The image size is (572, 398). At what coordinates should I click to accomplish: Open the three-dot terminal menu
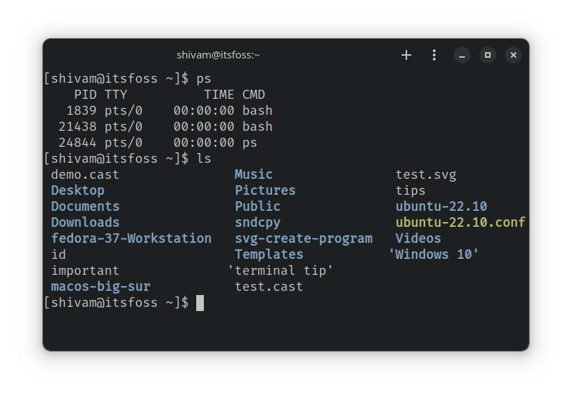coord(434,55)
